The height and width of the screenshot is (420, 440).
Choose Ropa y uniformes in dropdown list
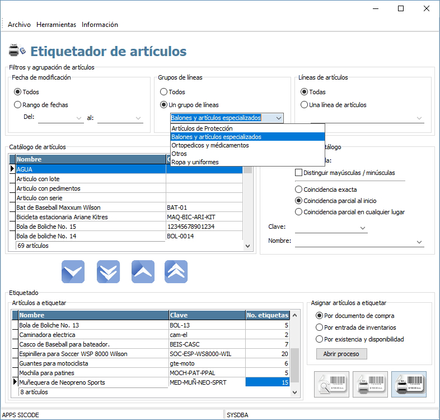(x=195, y=162)
